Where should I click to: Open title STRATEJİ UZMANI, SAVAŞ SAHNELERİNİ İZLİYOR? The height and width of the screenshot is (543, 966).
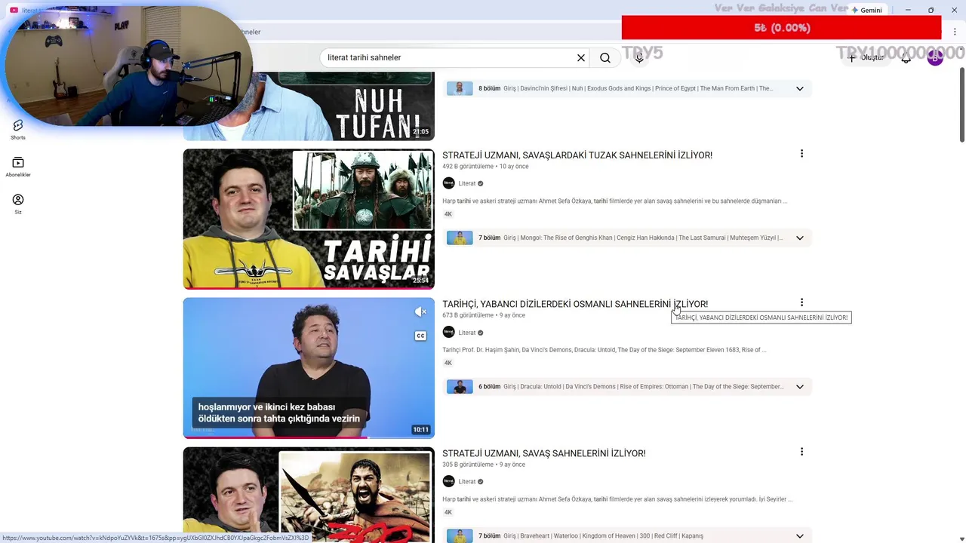coord(544,453)
